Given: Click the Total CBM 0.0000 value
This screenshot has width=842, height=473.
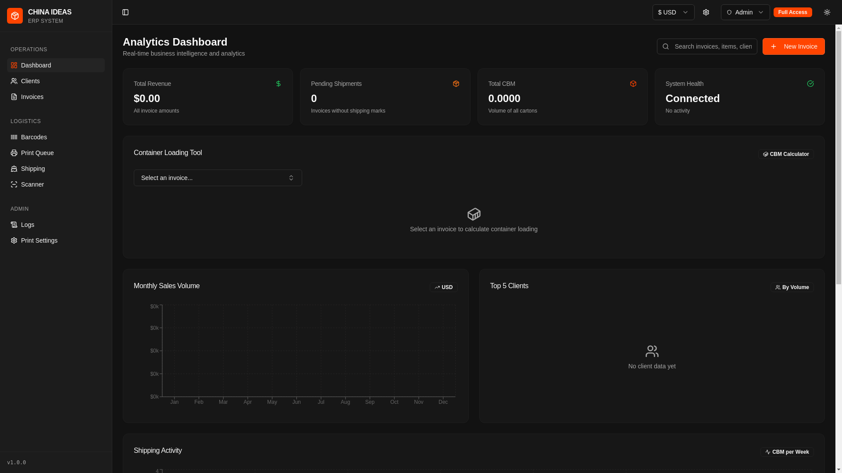Looking at the screenshot, I should 504,99.
